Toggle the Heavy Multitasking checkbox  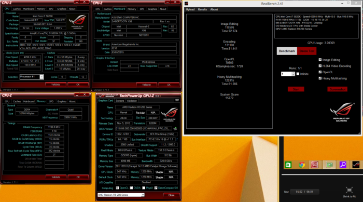click(x=320, y=78)
